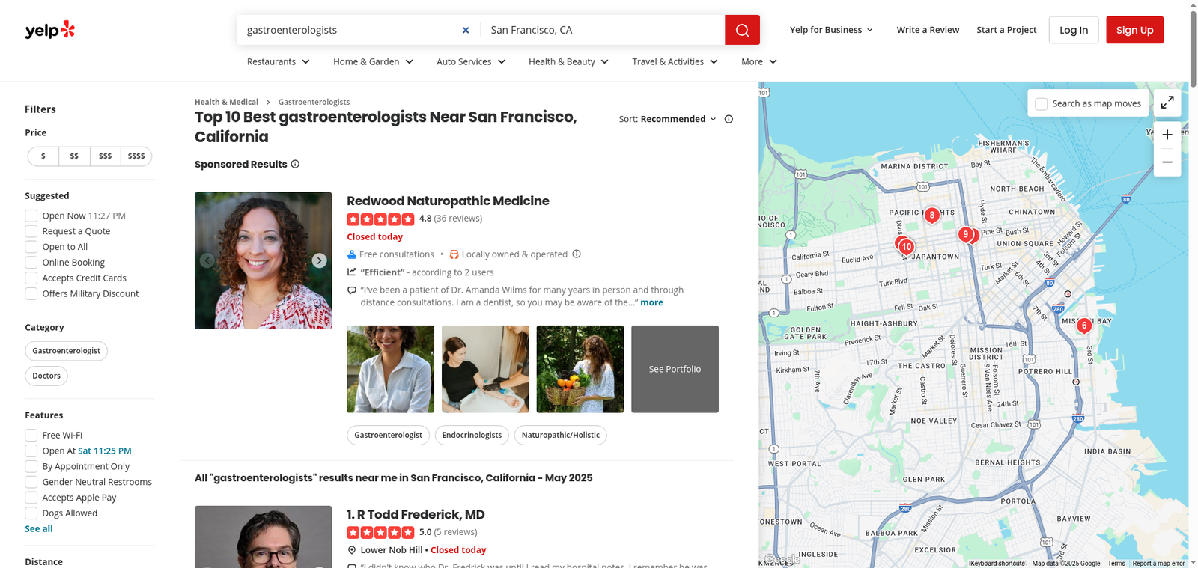Zoom in on the map
Viewport: 1198px width, 568px height.
(x=1167, y=135)
